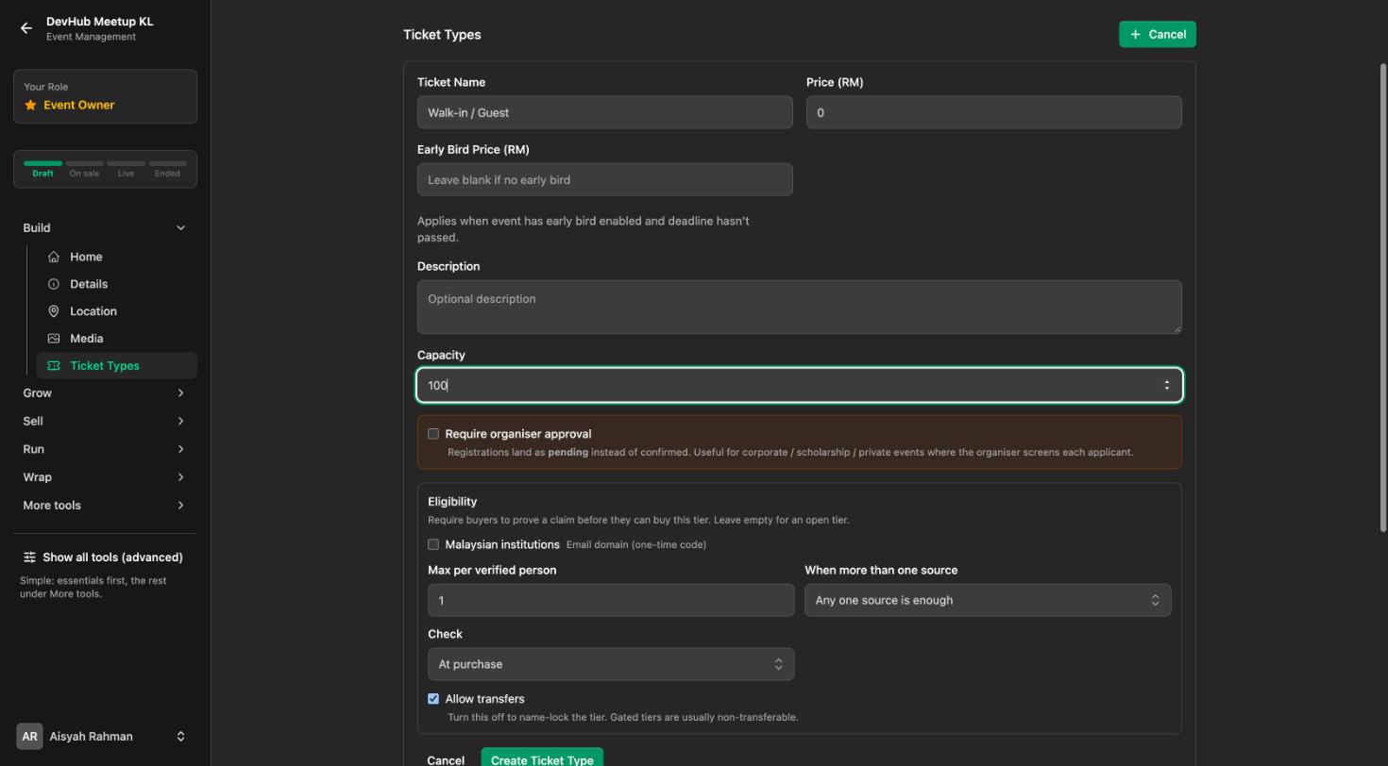Click the Capacity spinner arrows

pos(1167,385)
